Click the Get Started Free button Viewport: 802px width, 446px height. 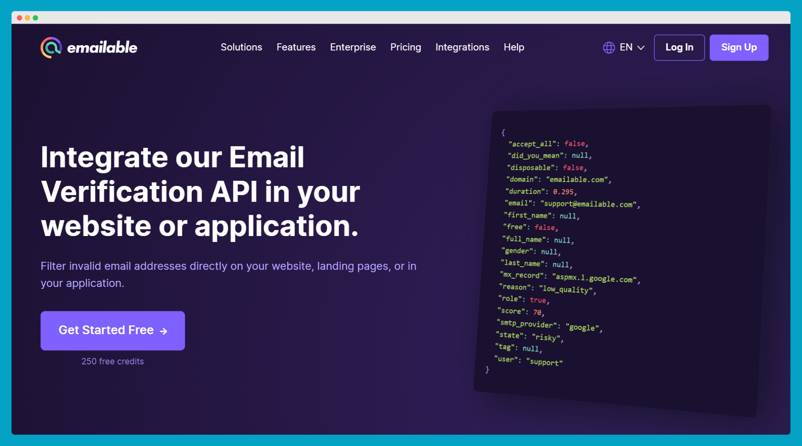point(112,330)
